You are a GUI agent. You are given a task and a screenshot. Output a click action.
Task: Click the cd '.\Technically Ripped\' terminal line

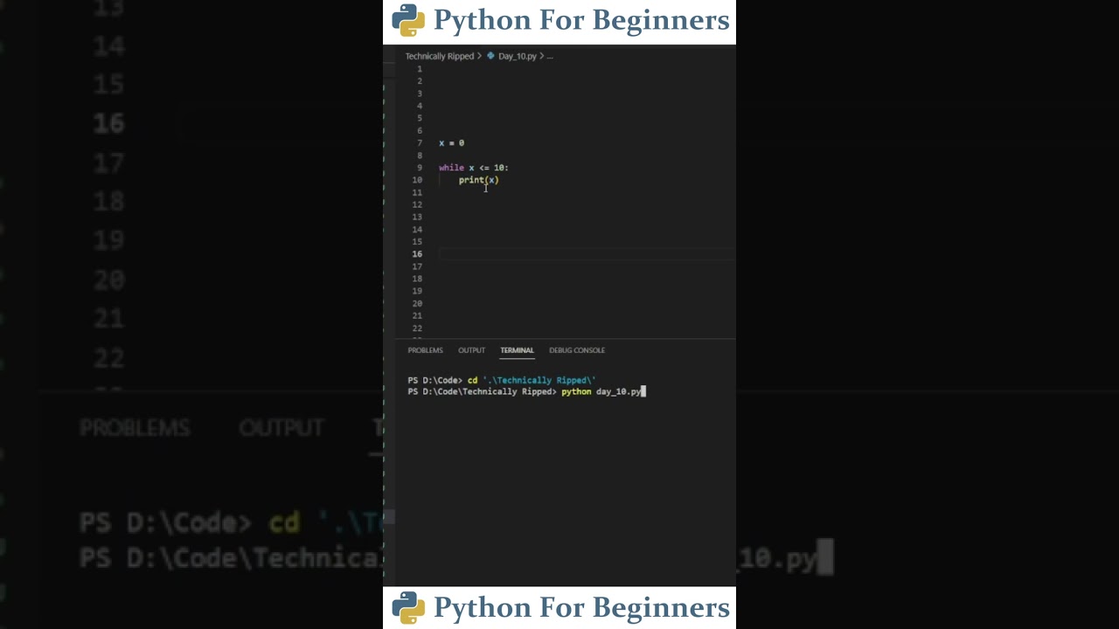531,380
